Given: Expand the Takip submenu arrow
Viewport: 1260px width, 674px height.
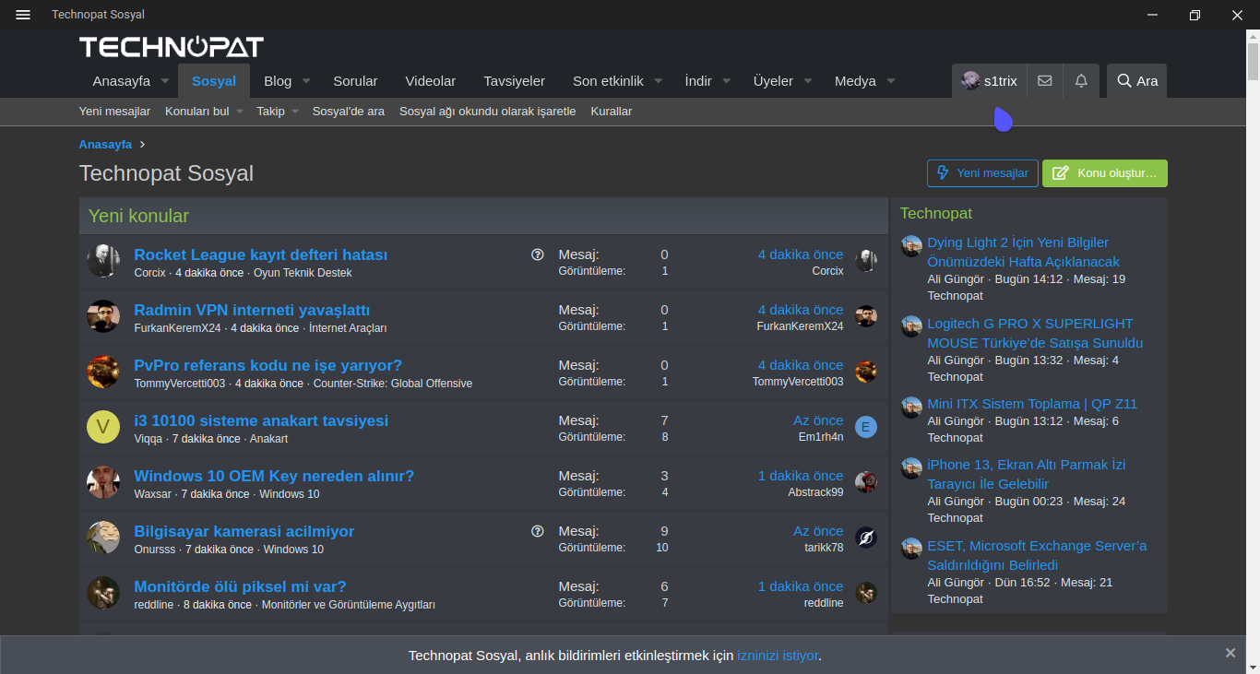Looking at the screenshot, I should click(x=295, y=112).
